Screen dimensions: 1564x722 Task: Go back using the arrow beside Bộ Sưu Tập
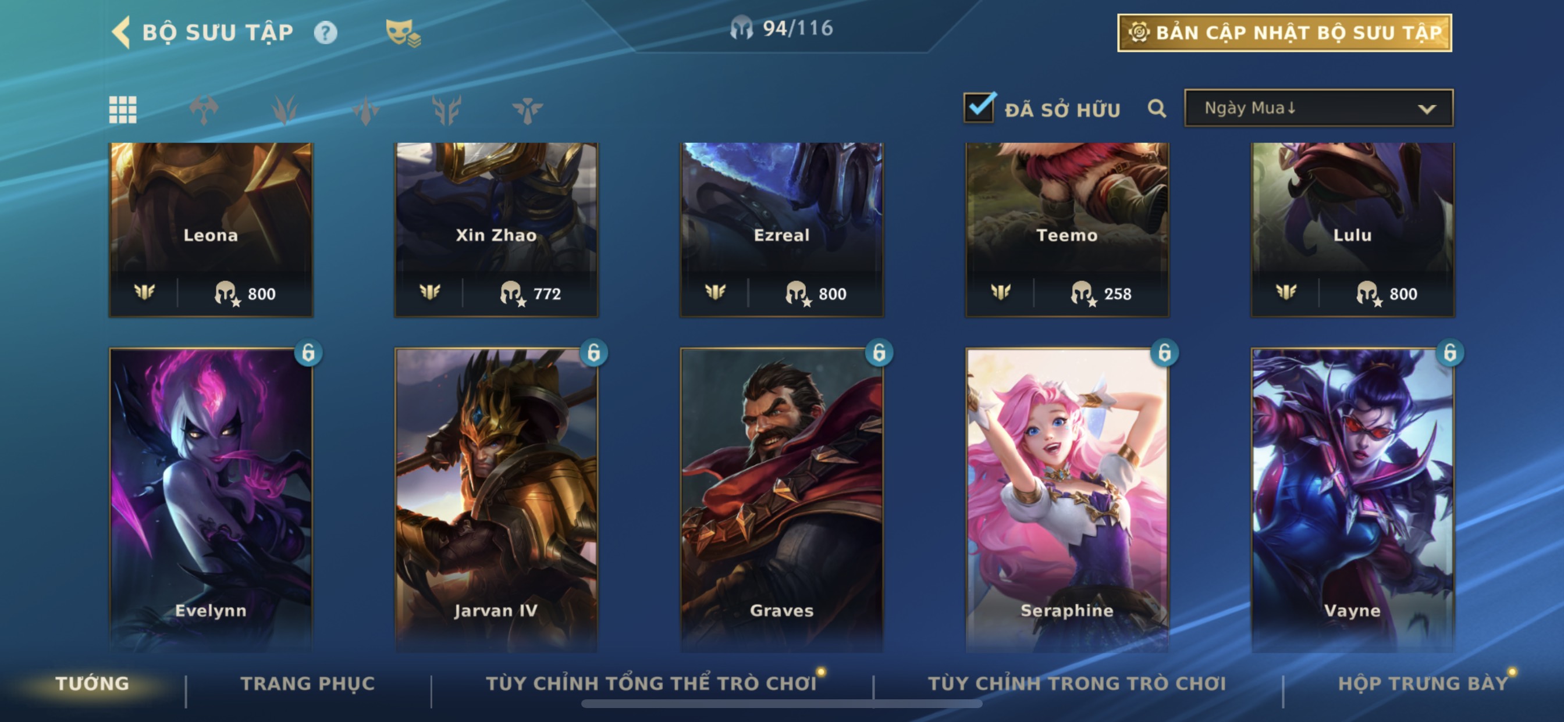(x=122, y=32)
